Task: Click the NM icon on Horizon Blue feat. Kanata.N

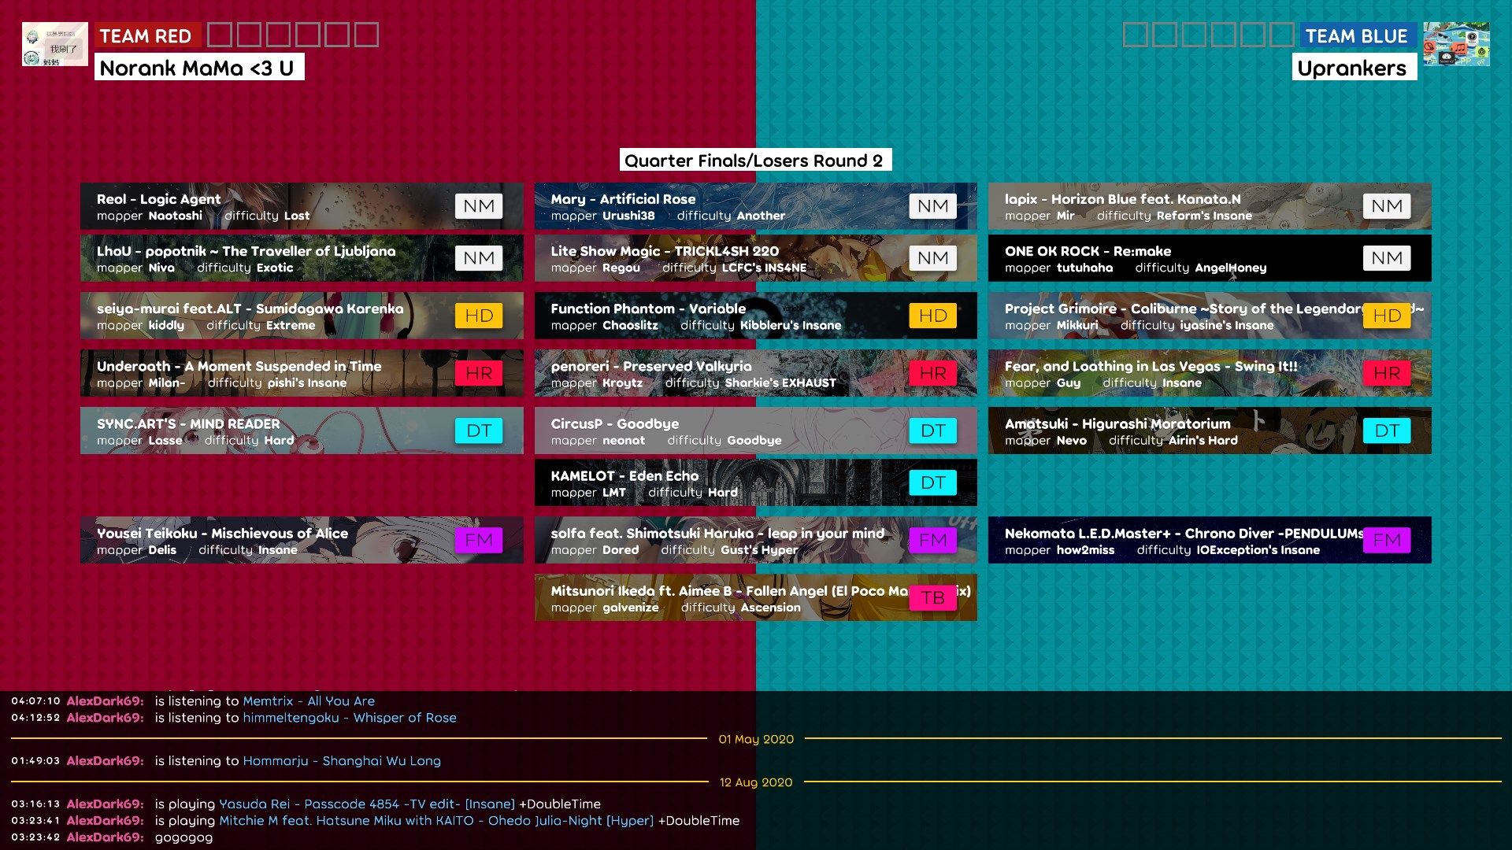Action: pyautogui.click(x=1386, y=205)
